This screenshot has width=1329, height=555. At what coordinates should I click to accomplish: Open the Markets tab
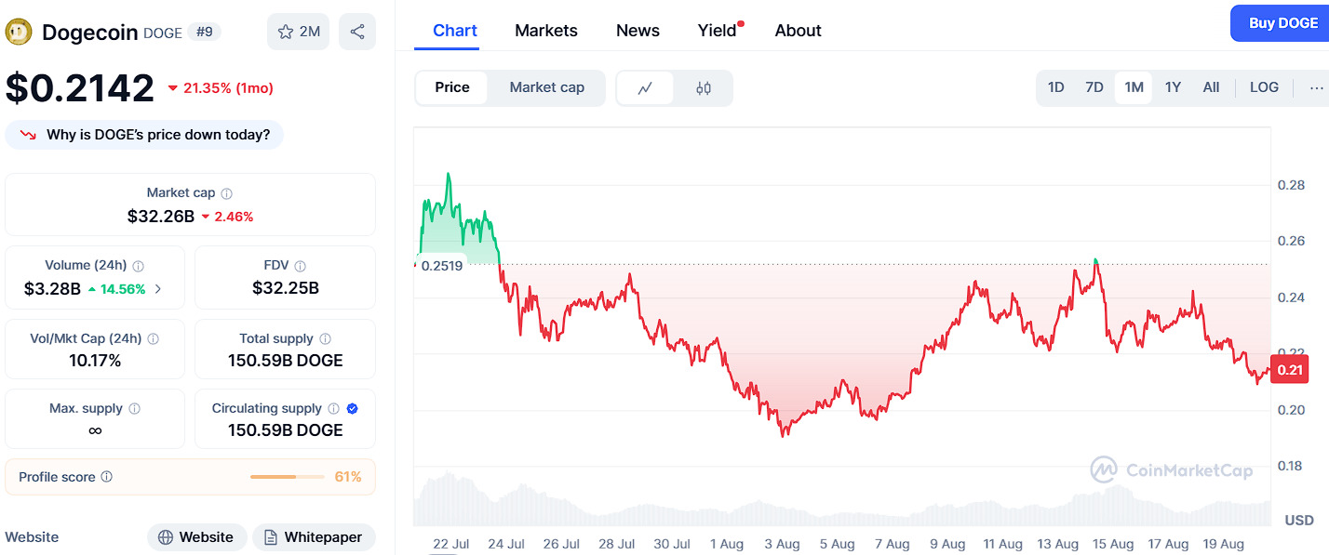546,31
